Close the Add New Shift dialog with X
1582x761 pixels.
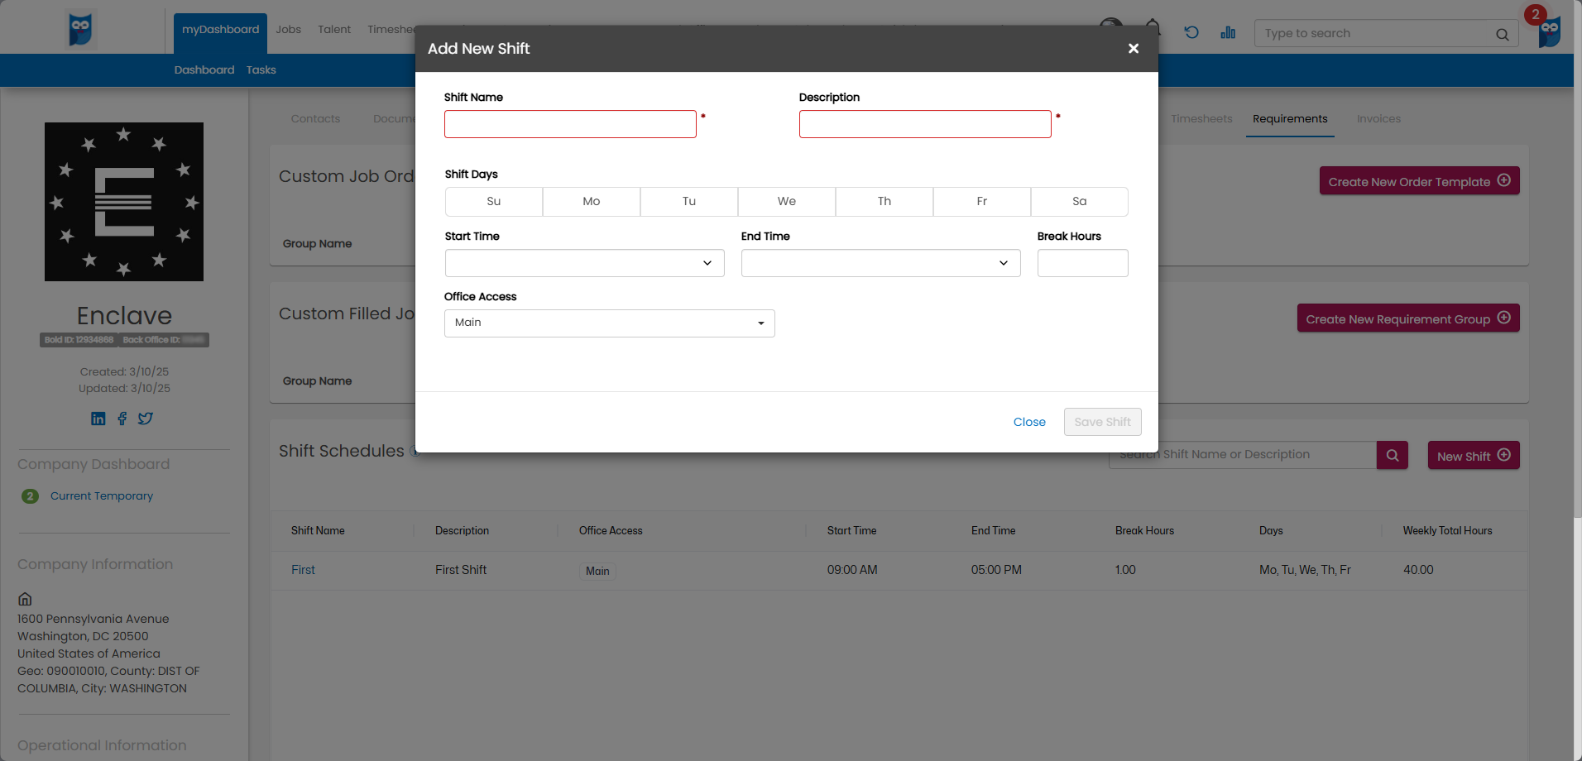click(x=1134, y=49)
